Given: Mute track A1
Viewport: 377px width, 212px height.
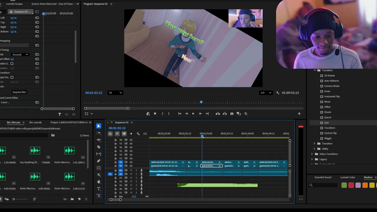Looking at the screenshot, I should pos(131,170).
